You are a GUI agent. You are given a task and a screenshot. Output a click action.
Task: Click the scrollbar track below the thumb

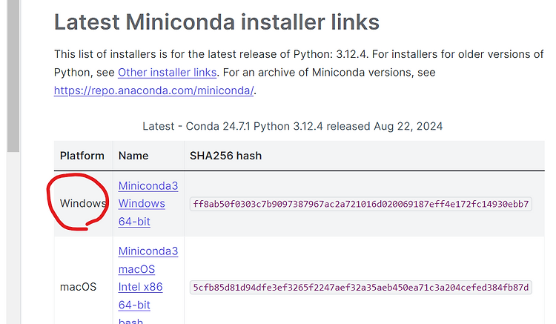[x=13, y=237]
